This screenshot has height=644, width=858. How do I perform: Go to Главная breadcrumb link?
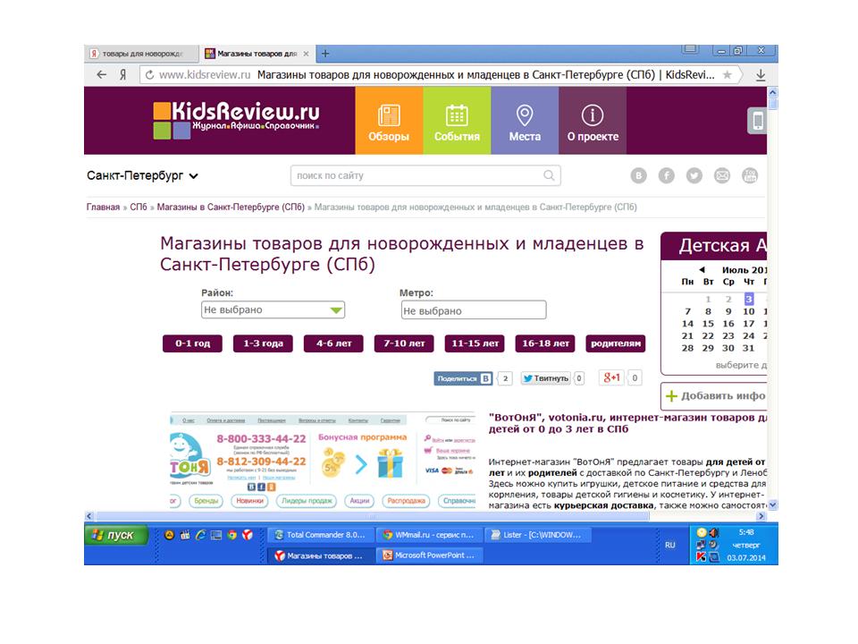coord(103,207)
